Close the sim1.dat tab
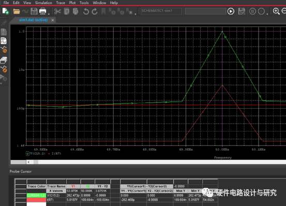This screenshot has width=286, height=206. (53, 20)
